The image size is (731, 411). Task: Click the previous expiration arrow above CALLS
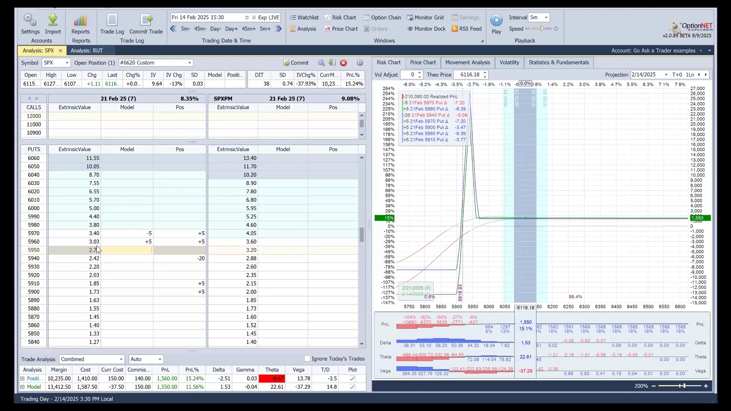tap(29, 98)
